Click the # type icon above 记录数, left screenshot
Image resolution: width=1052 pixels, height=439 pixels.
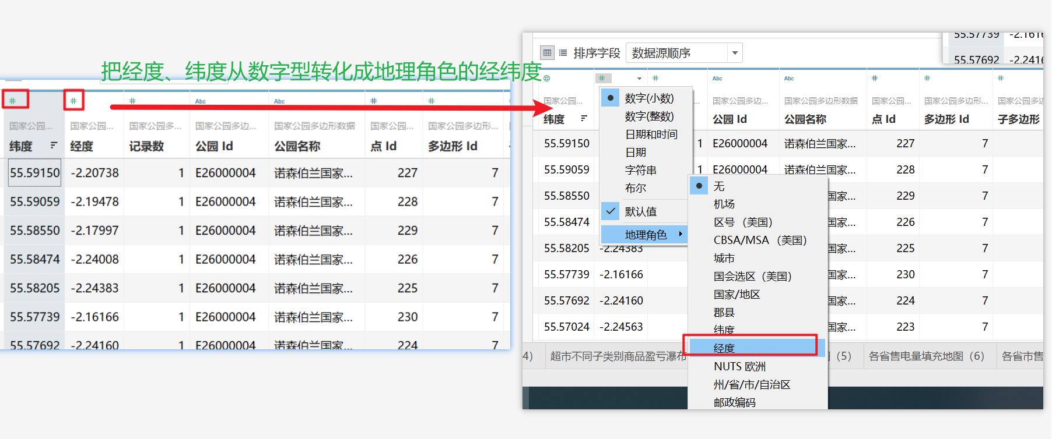[x=132, y=101]
